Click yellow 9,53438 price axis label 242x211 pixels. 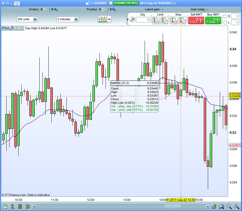click(235, 96)
